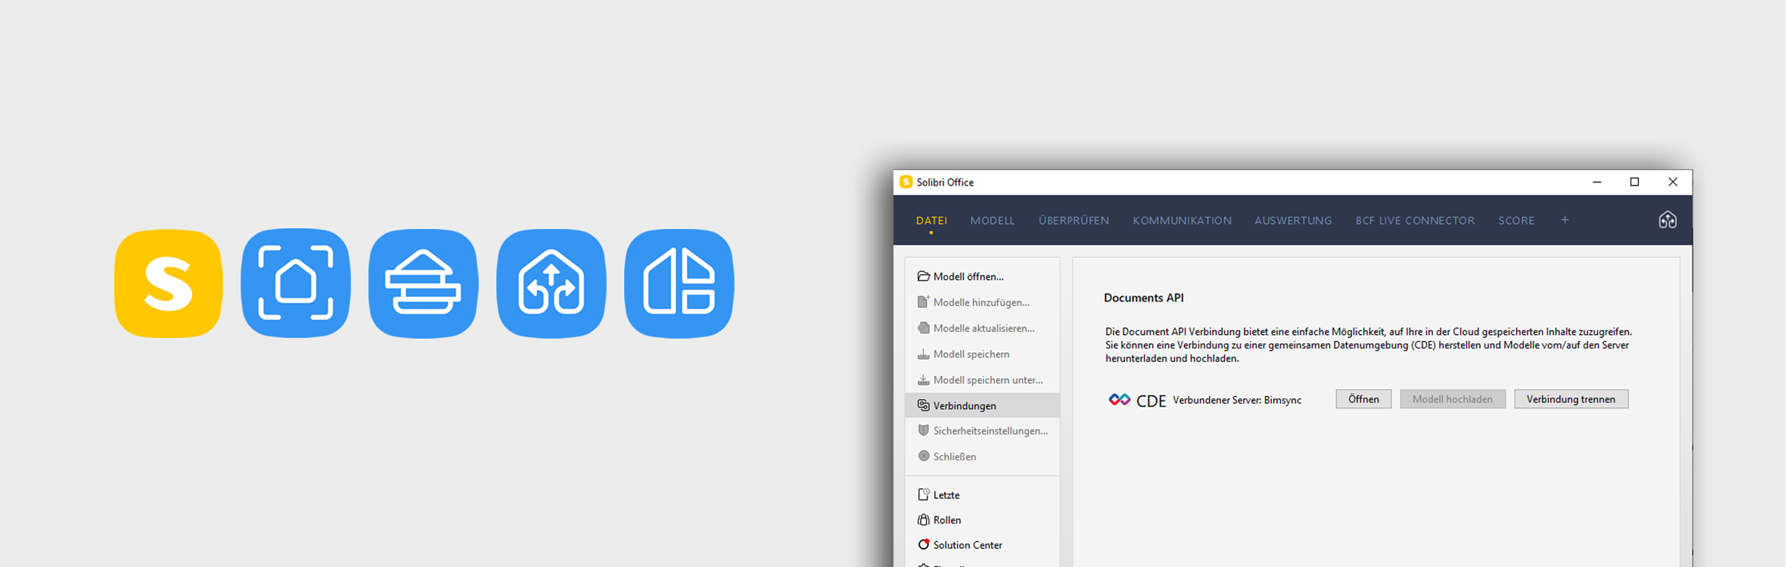The image size is (1787, 567).
Task: Click Verbindung trennen button
Action: click(1571, 399)
